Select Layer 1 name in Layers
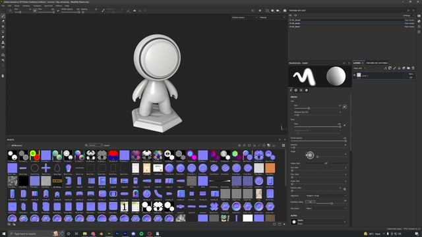Viewport: 422px width, 237px height. coord(365,76)
